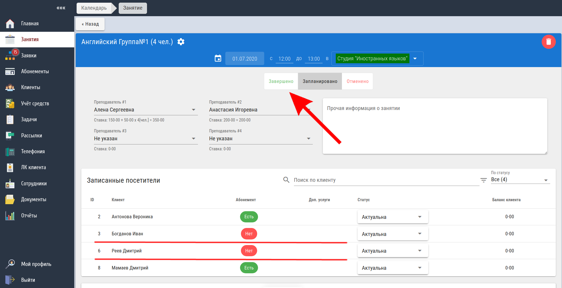
Task: Click Есть badge for Антонова Вероника
Action: click(x=249, y=217)
